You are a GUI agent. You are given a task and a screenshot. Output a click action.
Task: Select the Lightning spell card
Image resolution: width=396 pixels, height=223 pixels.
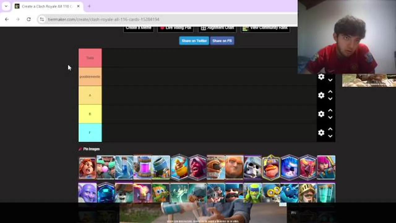[124, 168]
